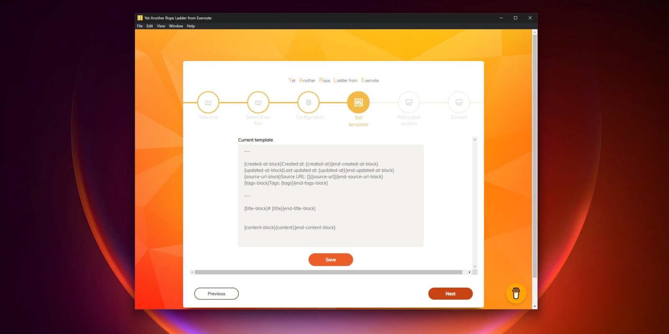Image resolution: width=669 pixels, height=334 pixels.
Task: Click the 'Pick output location' step label
Action: click(409, 120)
